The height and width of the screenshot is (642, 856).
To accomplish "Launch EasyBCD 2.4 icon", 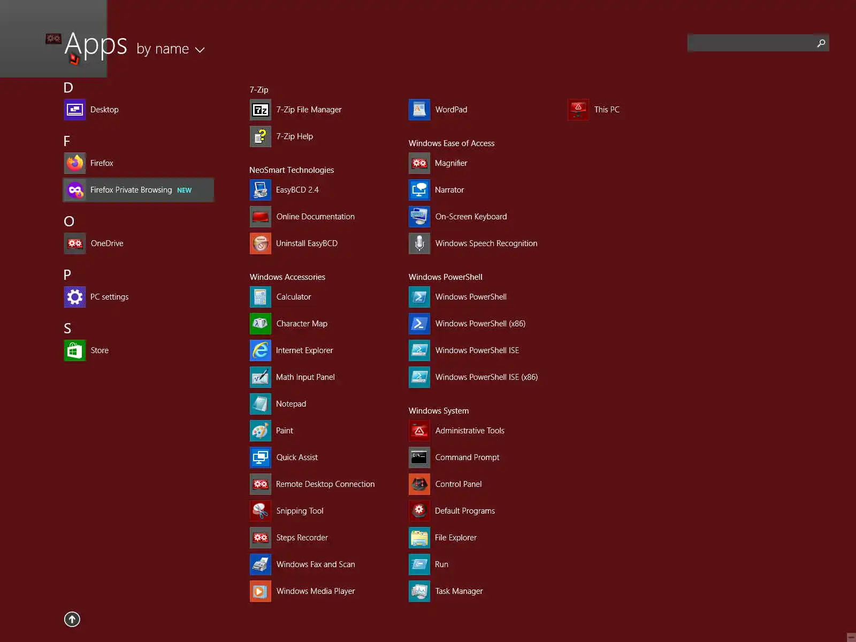I will point(261,190).
